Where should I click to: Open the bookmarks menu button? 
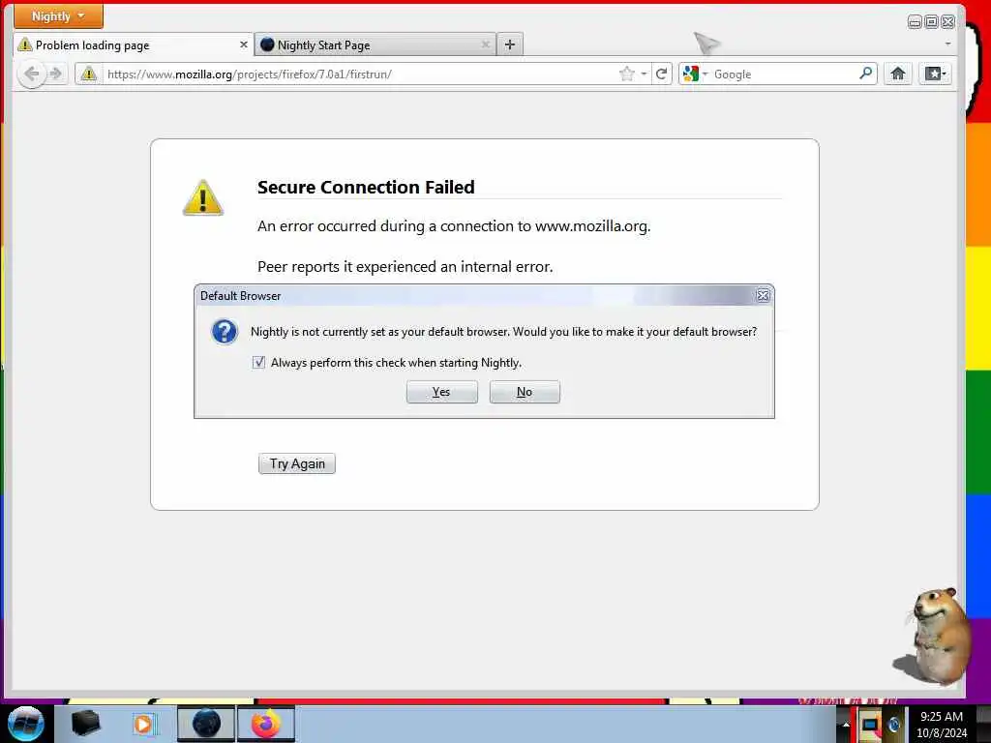coord(935,74)
